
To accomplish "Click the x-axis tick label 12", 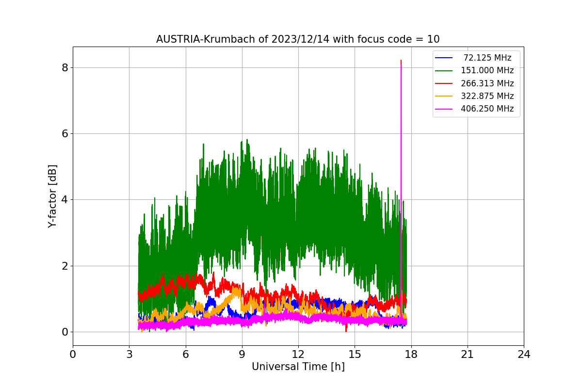I will pos(298,355).
